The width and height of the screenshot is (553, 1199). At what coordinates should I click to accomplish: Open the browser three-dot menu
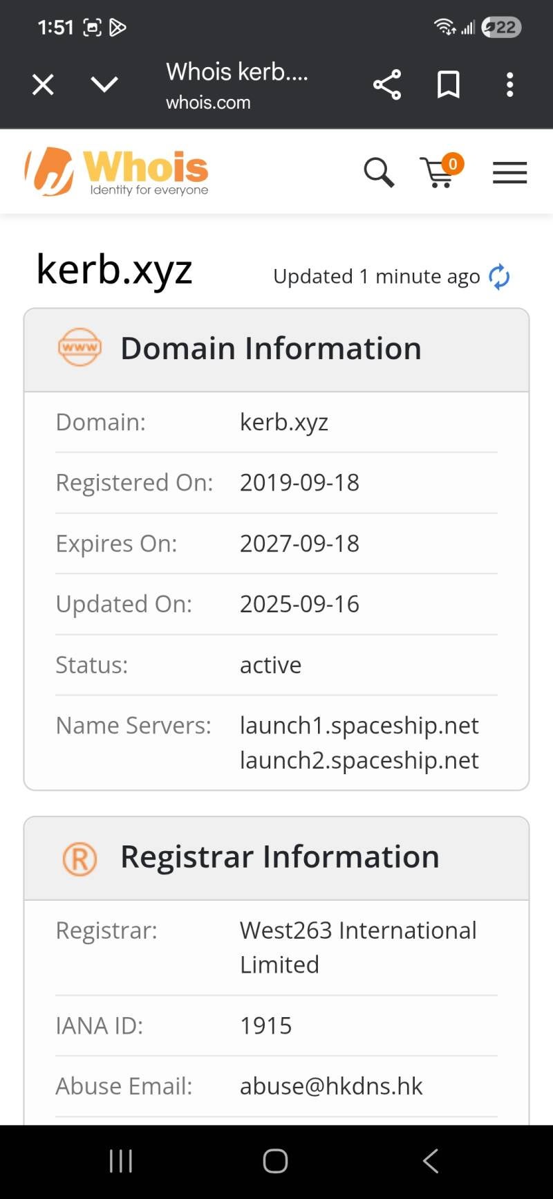coord(509,84)
